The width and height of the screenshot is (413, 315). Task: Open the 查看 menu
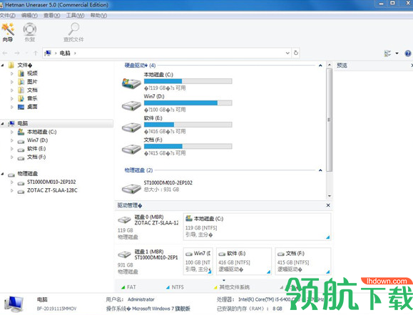tap(51, 16)
